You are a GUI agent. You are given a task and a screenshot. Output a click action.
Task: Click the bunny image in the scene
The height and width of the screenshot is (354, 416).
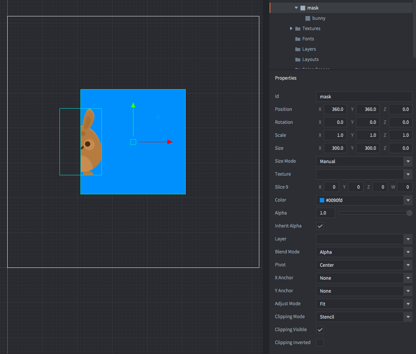tap(91, 142)
